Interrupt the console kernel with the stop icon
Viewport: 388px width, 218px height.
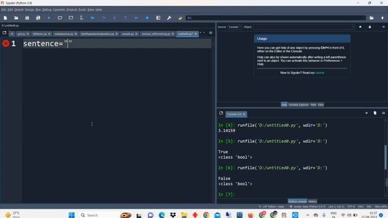point(366,113)
